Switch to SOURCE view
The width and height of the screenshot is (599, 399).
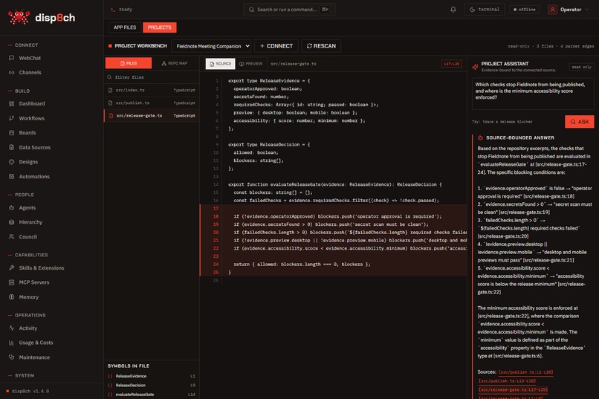(x=221, y=64)
